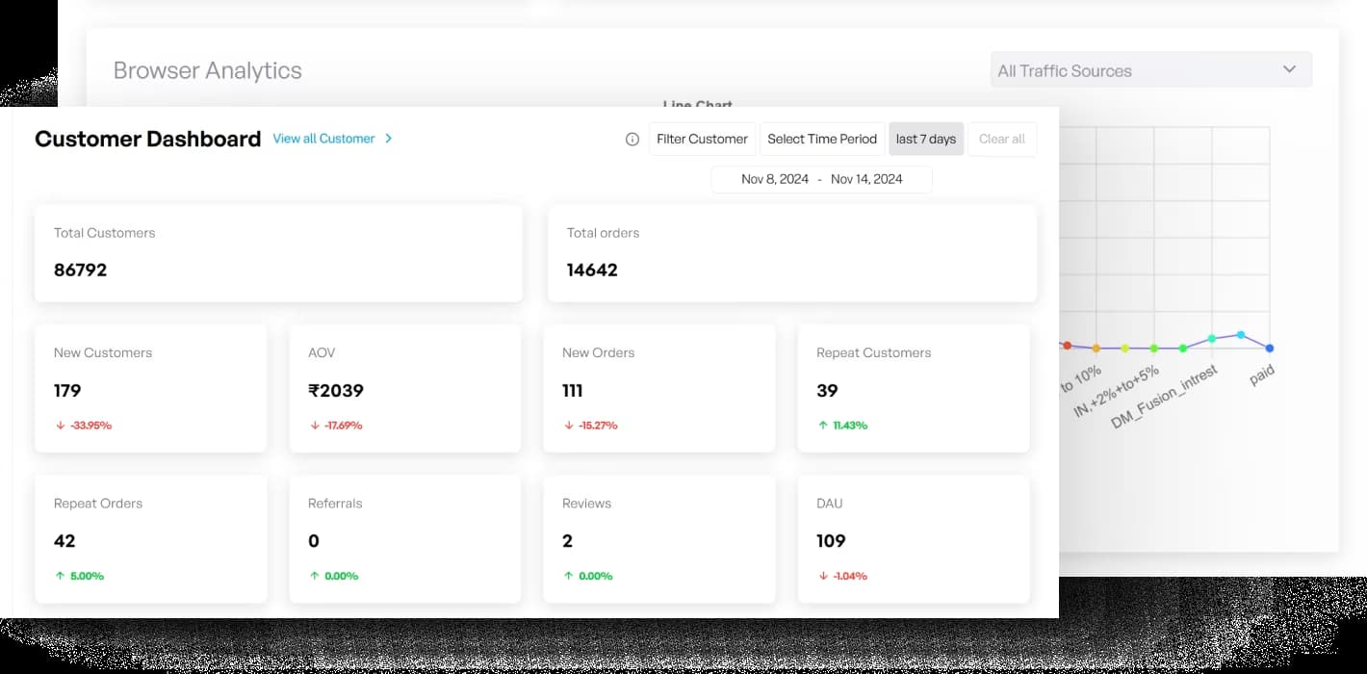
Task: Open the Select Time Period options
Action: click(821, 139)
